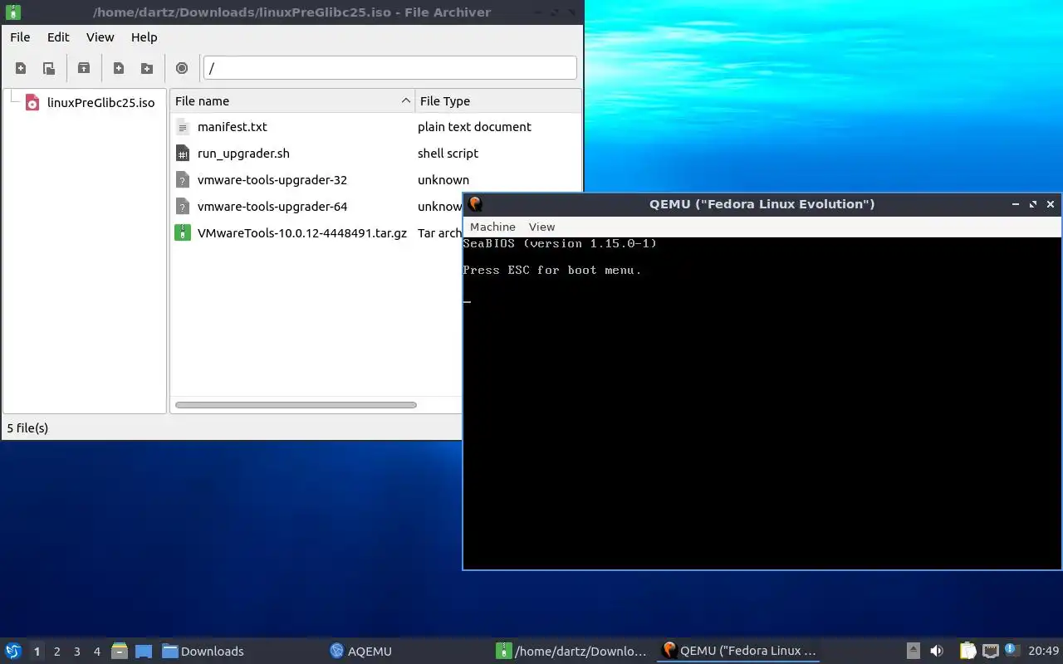Click the network connection tray icon
Image resolution: width=1063 pixels, height=664 pixels.
pyautogui.click(x=990, y=651)
